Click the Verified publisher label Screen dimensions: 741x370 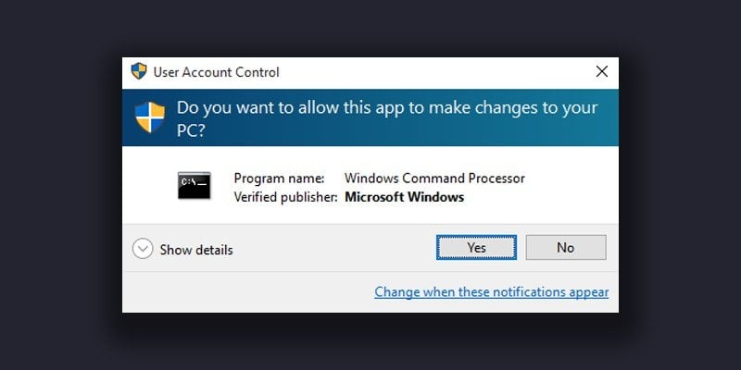tap(285, 197)
